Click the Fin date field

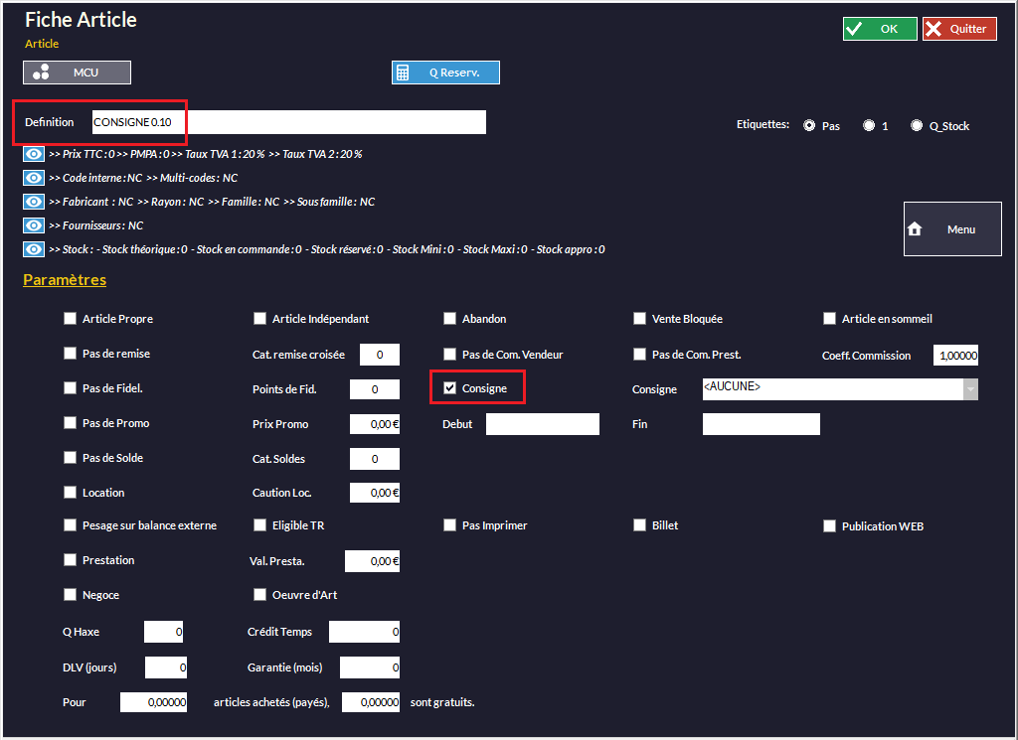761,424
